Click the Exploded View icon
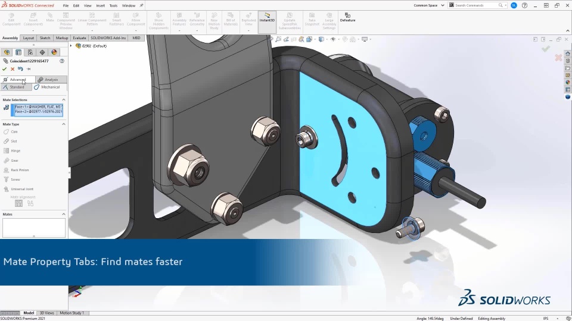 point(248,15)
